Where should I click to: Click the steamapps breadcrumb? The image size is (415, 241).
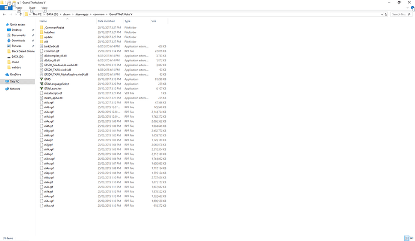click(82, 14)
